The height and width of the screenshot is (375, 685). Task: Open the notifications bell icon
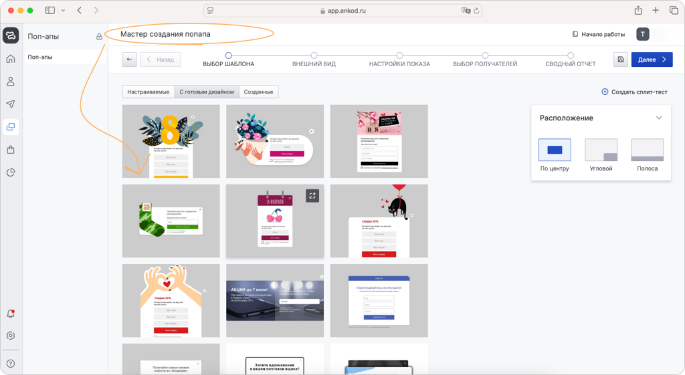coord(11,314)
